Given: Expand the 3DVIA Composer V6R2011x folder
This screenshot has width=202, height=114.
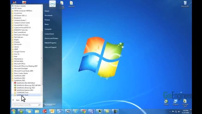Looking at the screenshot, I should [x=23, y=11].
